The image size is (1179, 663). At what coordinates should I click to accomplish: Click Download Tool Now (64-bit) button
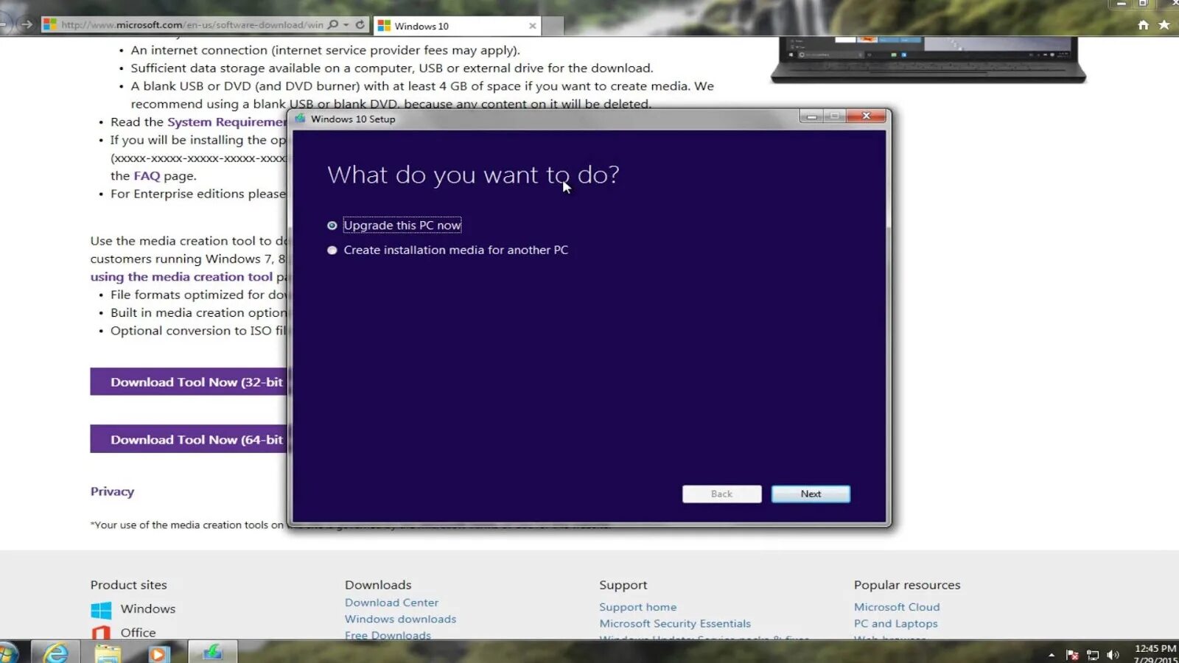click(x=189, y=439)
